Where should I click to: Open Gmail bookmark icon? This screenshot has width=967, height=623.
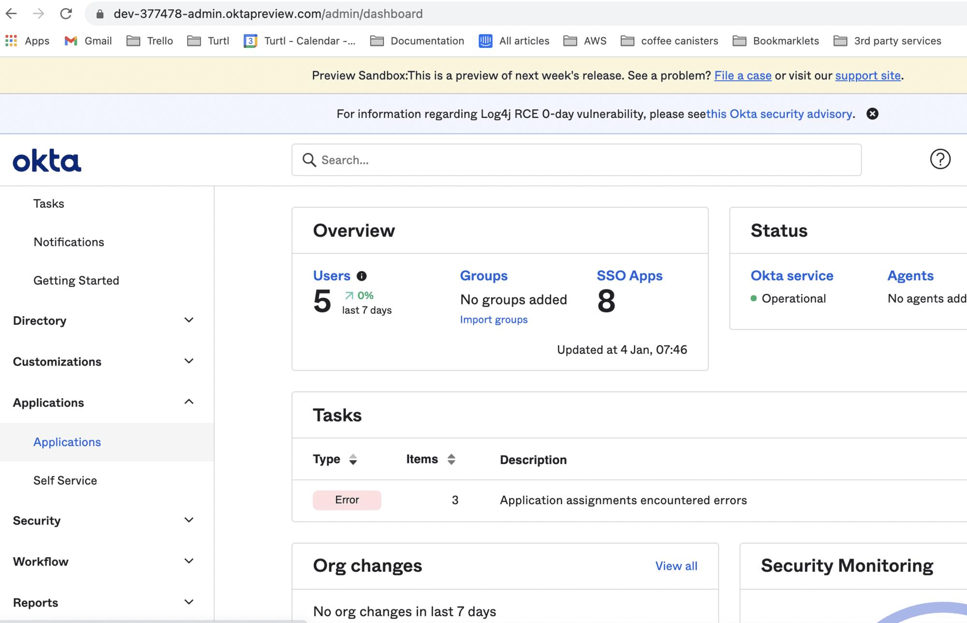point(71,41)
